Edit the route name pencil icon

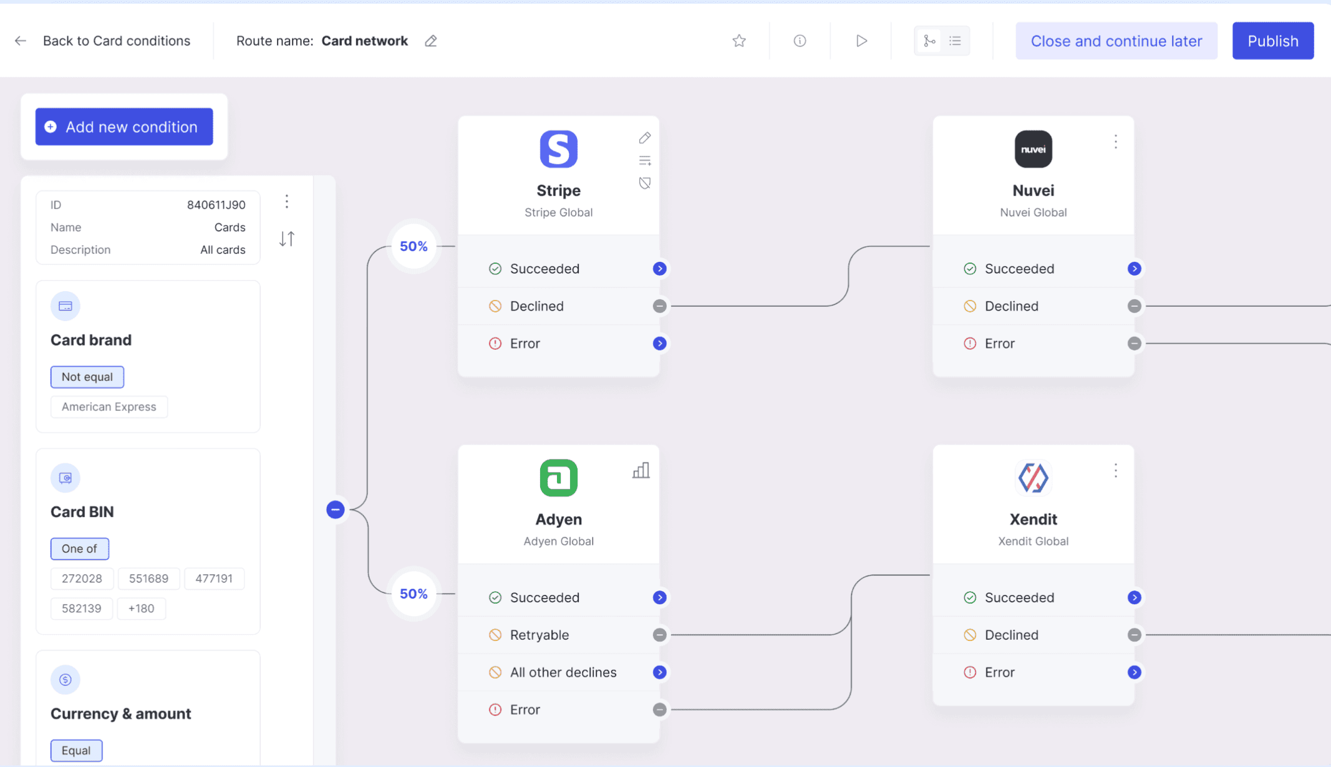point(431,41)
